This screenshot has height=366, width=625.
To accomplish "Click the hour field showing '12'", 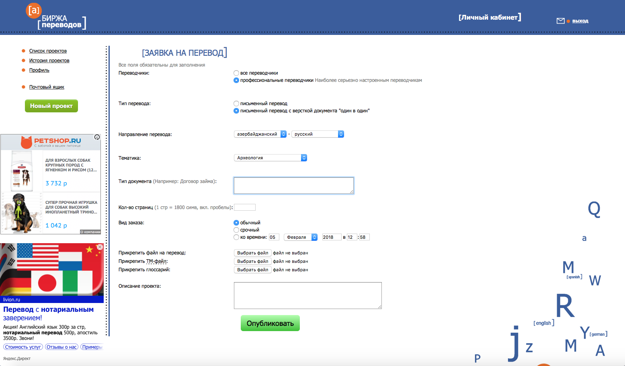I will pyautogui.click(x=352, y=237).
